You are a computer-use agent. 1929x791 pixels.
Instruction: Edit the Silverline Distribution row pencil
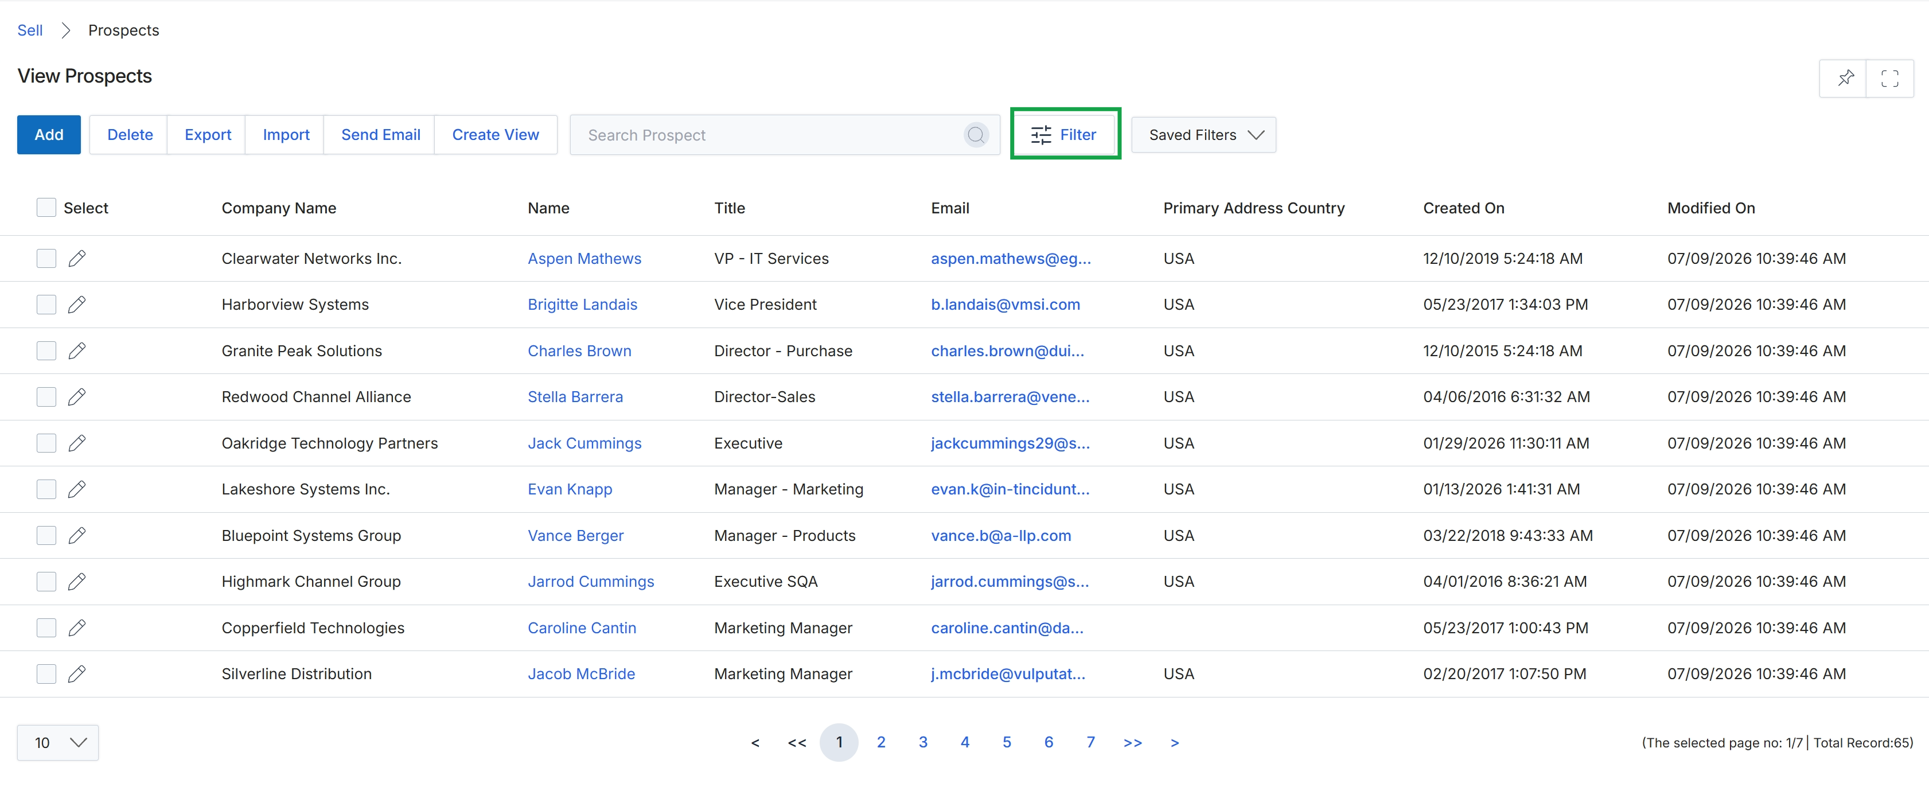(x=76, y=674)
